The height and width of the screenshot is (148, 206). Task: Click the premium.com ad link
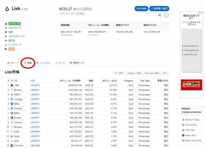pyautogui.click(x=191, y=54)
